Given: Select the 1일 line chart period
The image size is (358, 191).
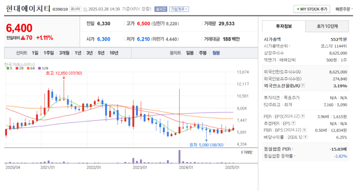Looking at the screenshot, I should (35, 53).
